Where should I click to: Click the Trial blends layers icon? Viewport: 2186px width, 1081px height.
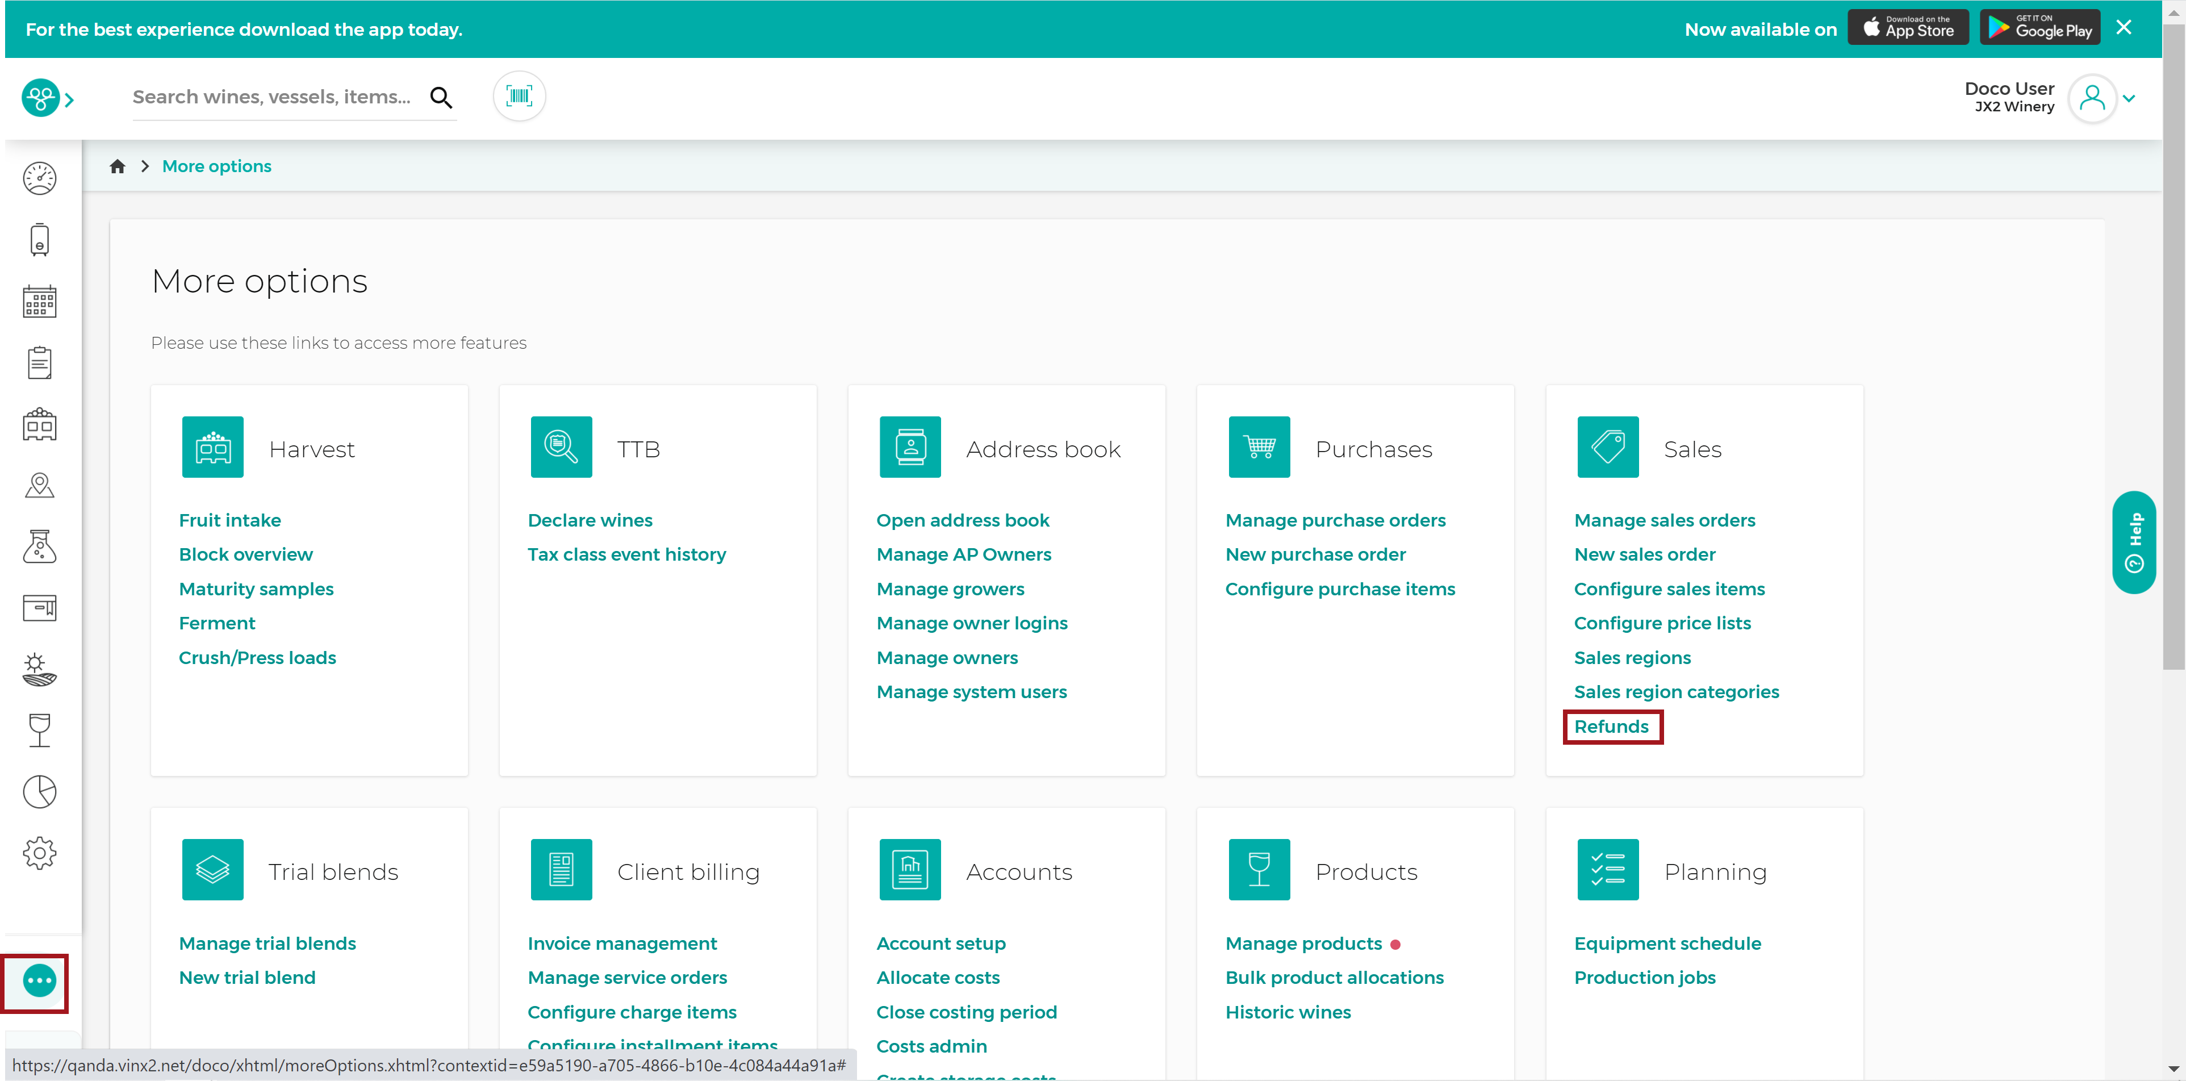tap(213, 870)
